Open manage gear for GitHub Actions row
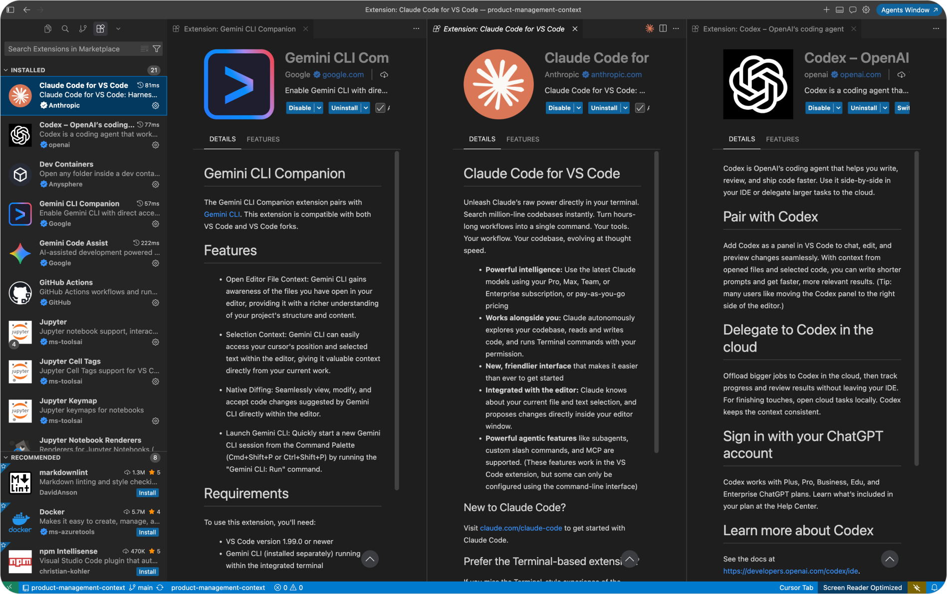 tap(156, 303)
